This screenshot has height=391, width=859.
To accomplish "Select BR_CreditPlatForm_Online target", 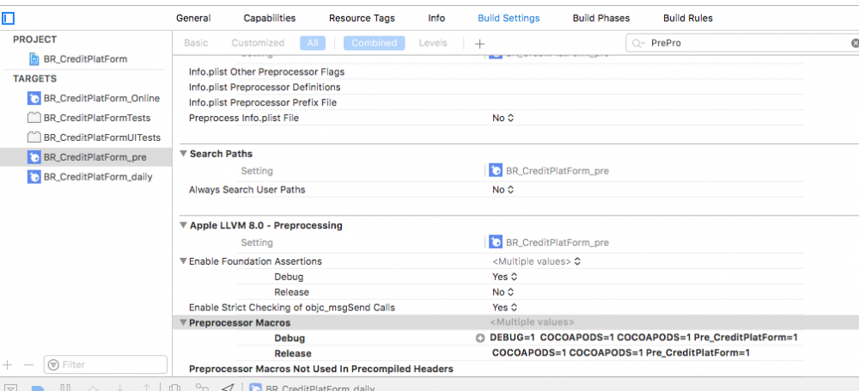I will click(101, 98).
